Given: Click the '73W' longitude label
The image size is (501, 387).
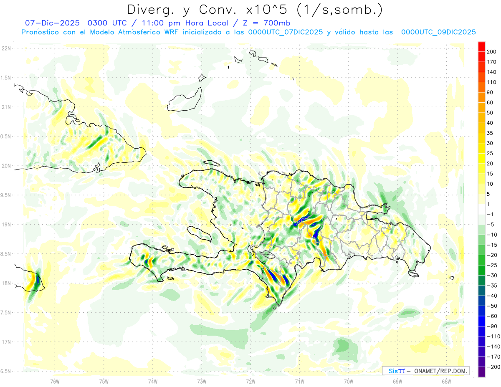Looking at the screenshot, I should (x=202, y=381).
